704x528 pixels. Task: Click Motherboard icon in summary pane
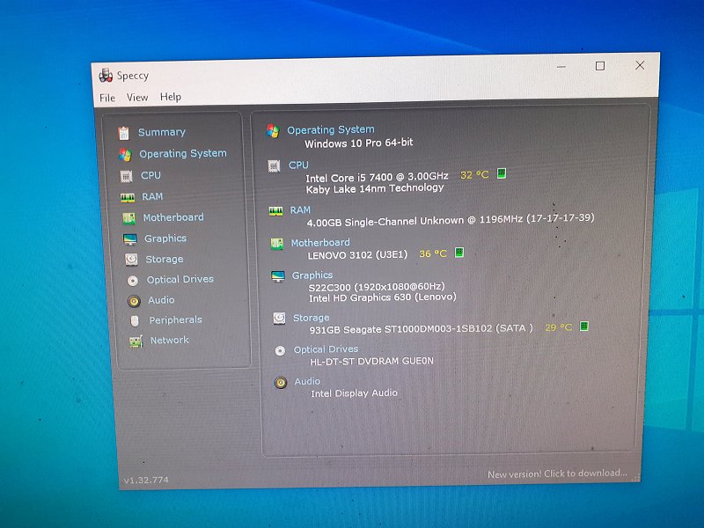pos(276,244)
